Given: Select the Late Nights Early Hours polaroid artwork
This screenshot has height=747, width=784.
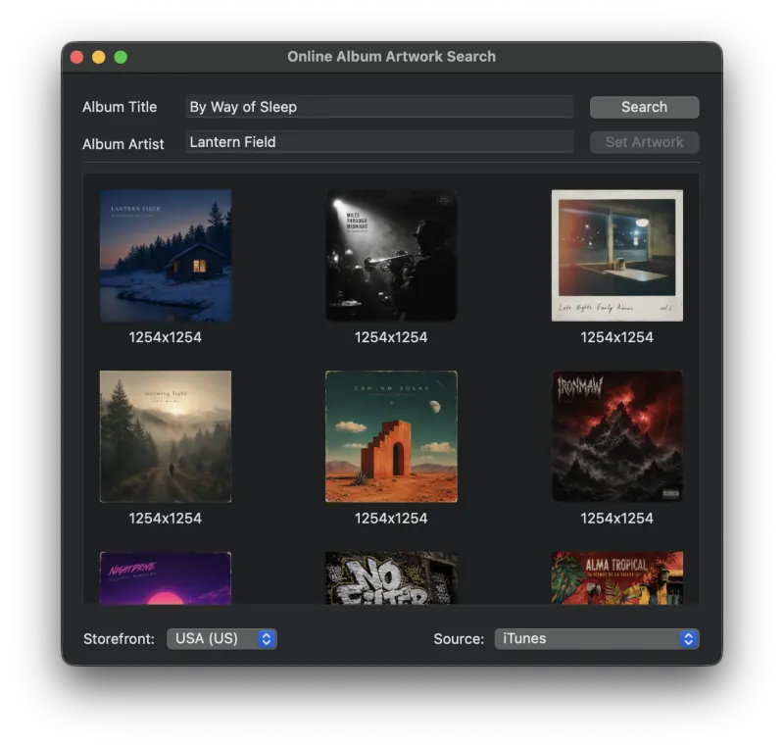Looking at the screenshot, I should click(617, 256).
